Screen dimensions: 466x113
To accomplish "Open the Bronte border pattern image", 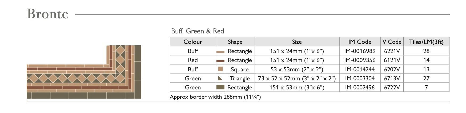I will click(84, 72).
